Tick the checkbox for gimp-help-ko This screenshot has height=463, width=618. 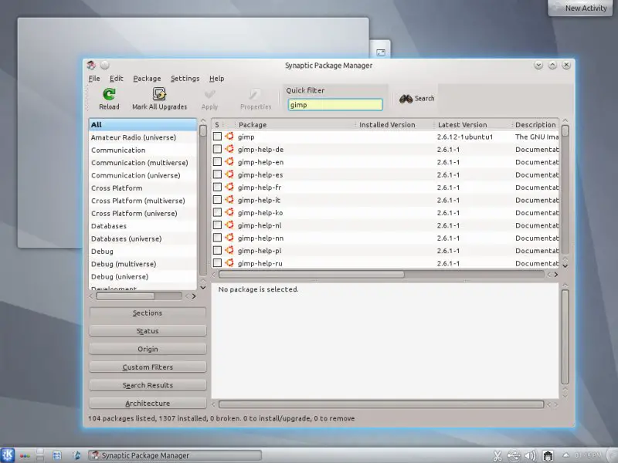pos(217,212)
